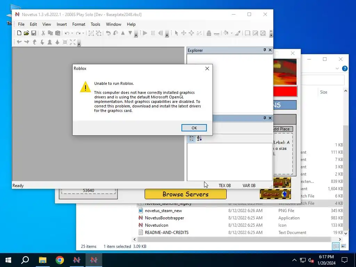
Task: Open the Format menu
Action: [x=79, y=24]
